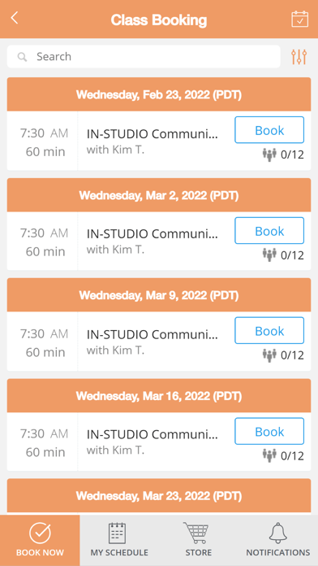The height and width of the screenshot is (566, 318).
Task: Book the Mar 16 class
Action: coord(269,431)
